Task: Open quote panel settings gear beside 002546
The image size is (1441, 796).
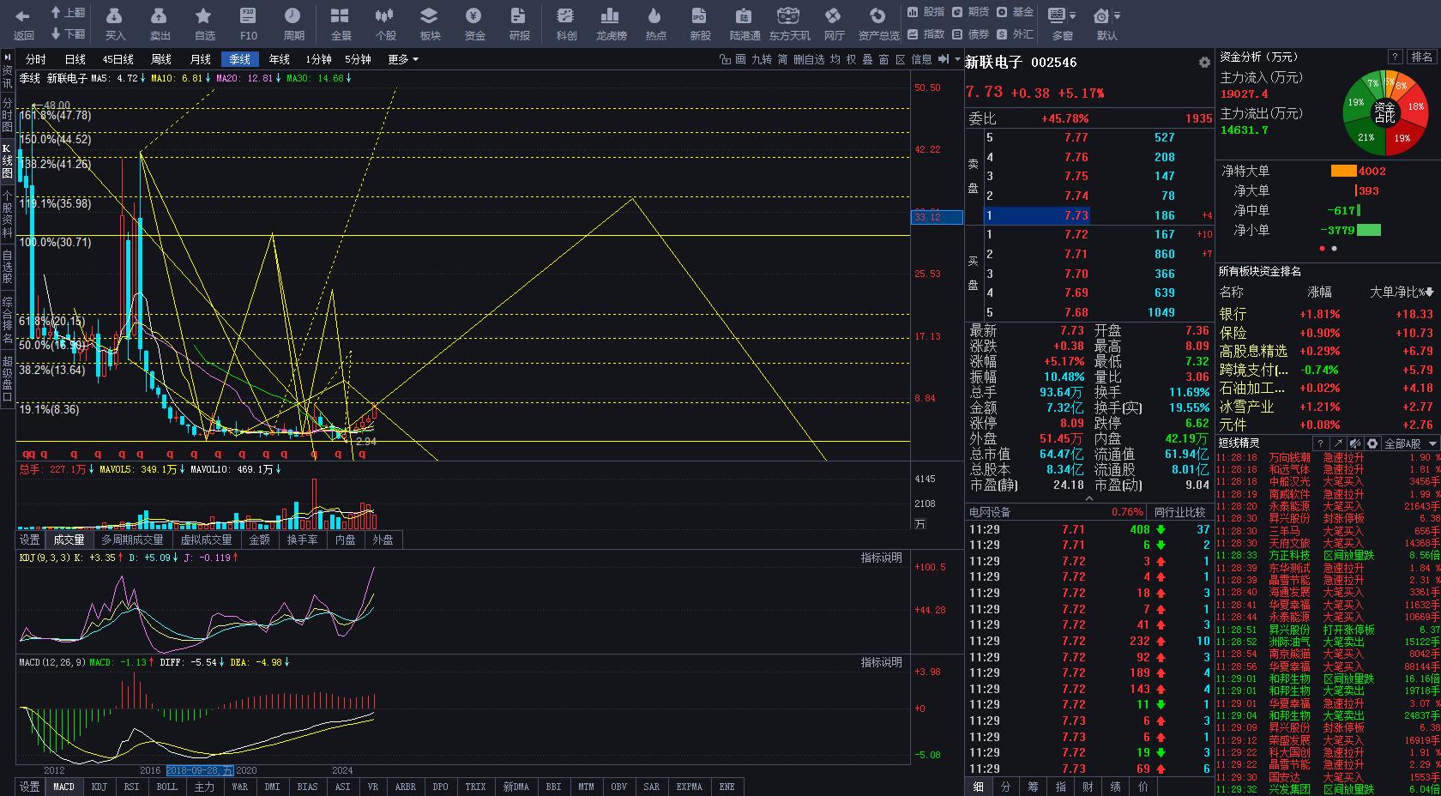Action: tap(1204, 63)
